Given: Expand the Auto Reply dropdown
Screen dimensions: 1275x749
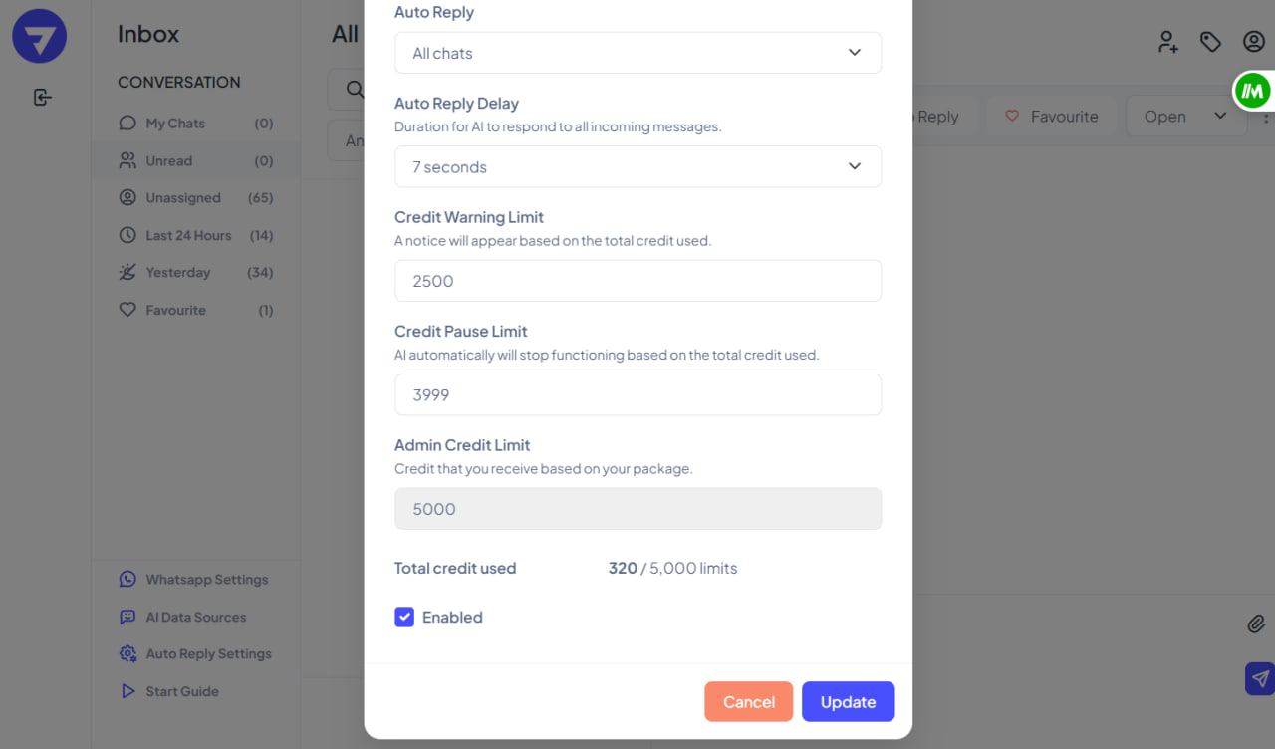Looking at the screenshot, I should (x=637, y=53).
